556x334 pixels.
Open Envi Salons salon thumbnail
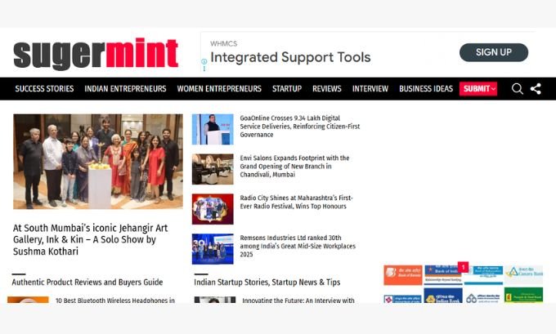(213, 169)
